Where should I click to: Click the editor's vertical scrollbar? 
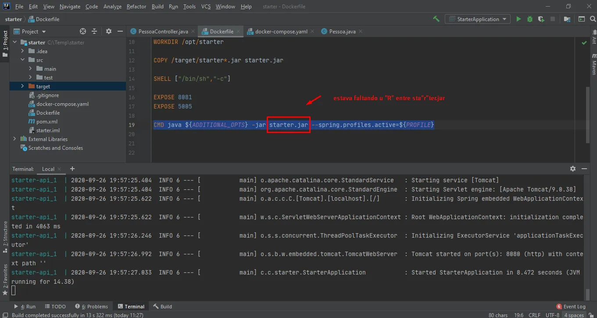[588, 114]
